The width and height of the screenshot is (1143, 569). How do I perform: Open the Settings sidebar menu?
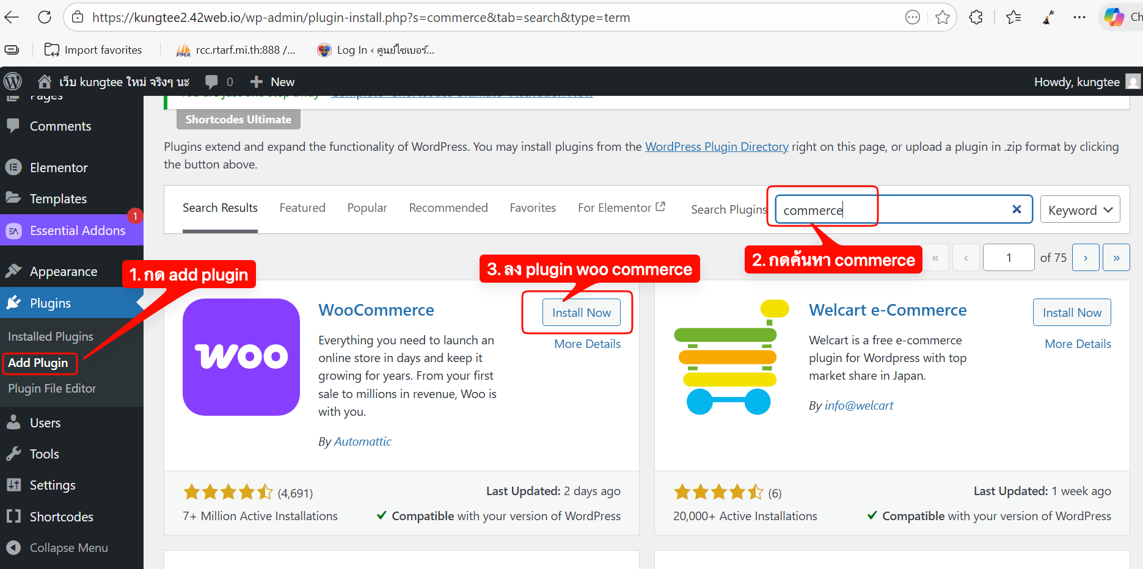coord(53,485)
